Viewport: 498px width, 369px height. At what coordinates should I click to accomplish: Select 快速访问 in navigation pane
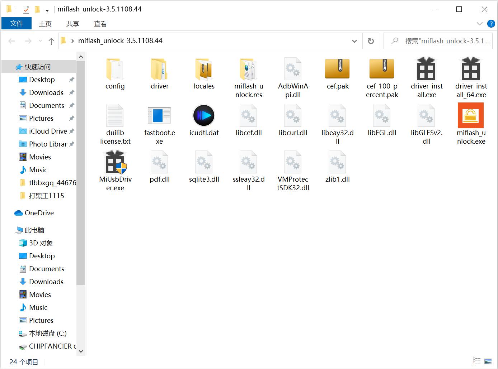pyautogui.click(x=38, y=67)
